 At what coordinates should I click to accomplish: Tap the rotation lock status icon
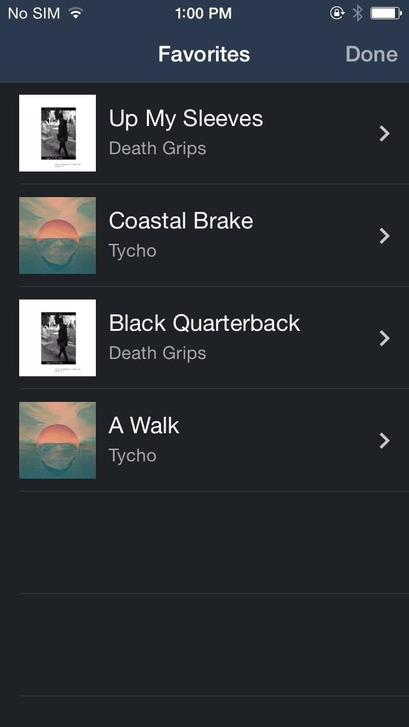click(x=337, y=13)
